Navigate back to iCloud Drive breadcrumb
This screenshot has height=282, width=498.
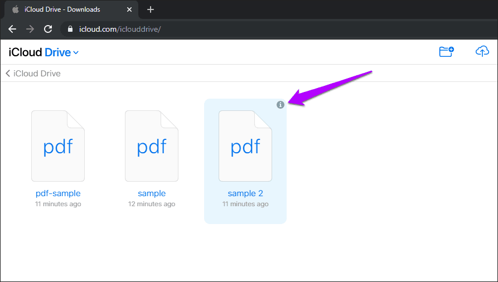click(33, 74)
